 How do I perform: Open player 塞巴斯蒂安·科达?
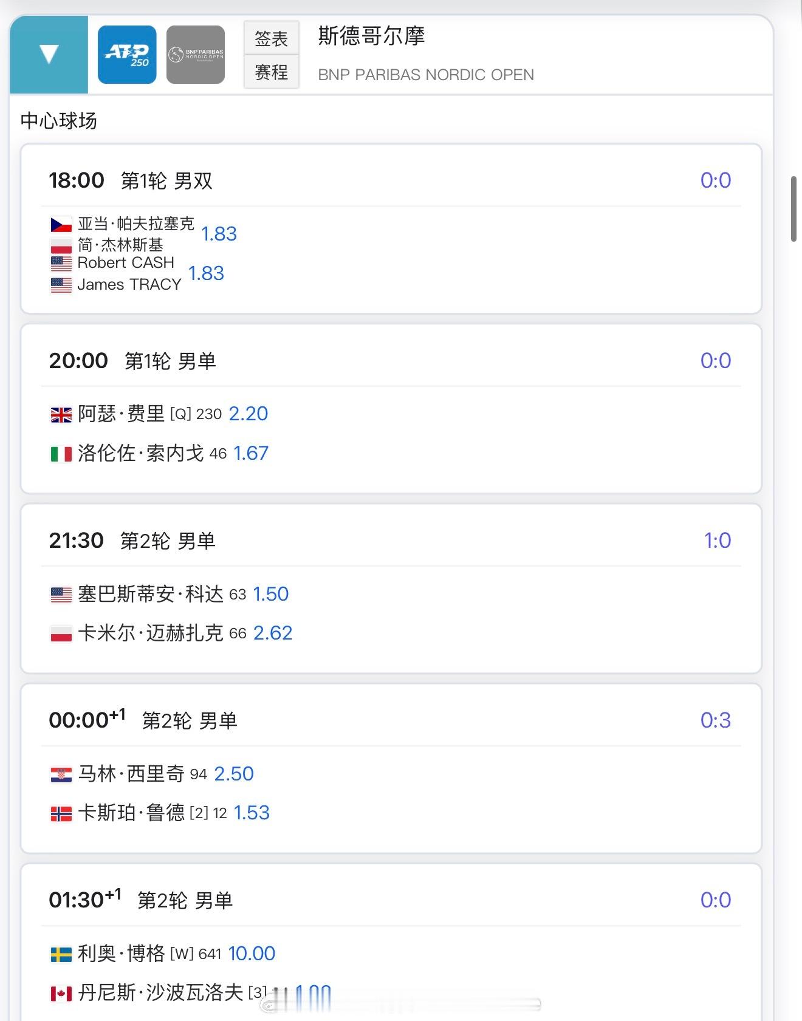click(151, 594)
